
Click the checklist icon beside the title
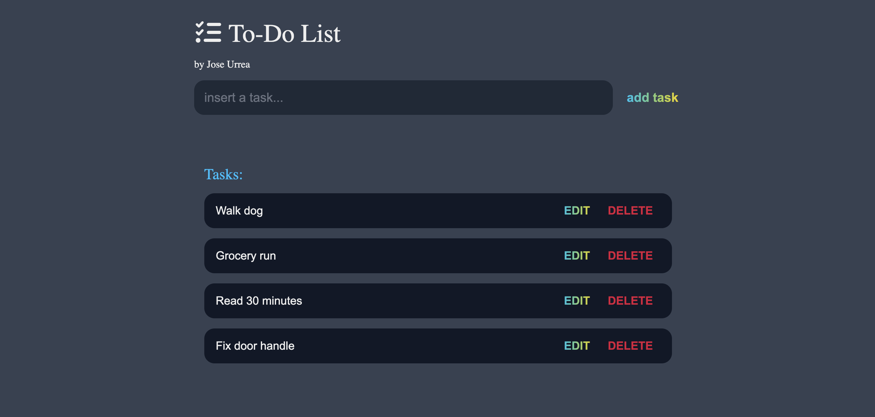point(208,33)
